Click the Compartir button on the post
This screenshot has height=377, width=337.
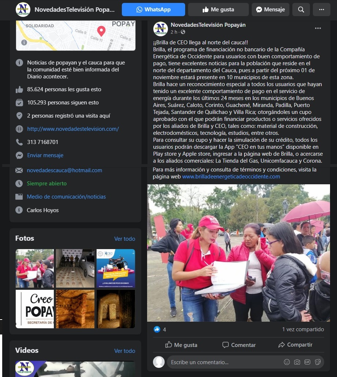295,345
